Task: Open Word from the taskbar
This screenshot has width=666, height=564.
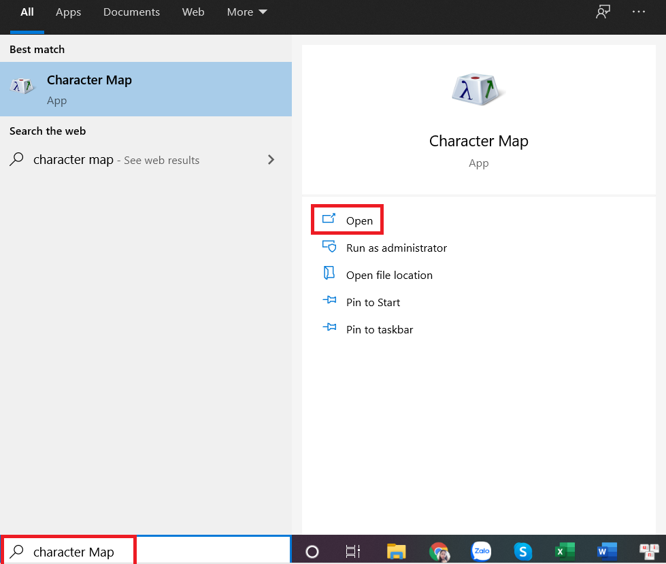Action: tap(606, 551)
